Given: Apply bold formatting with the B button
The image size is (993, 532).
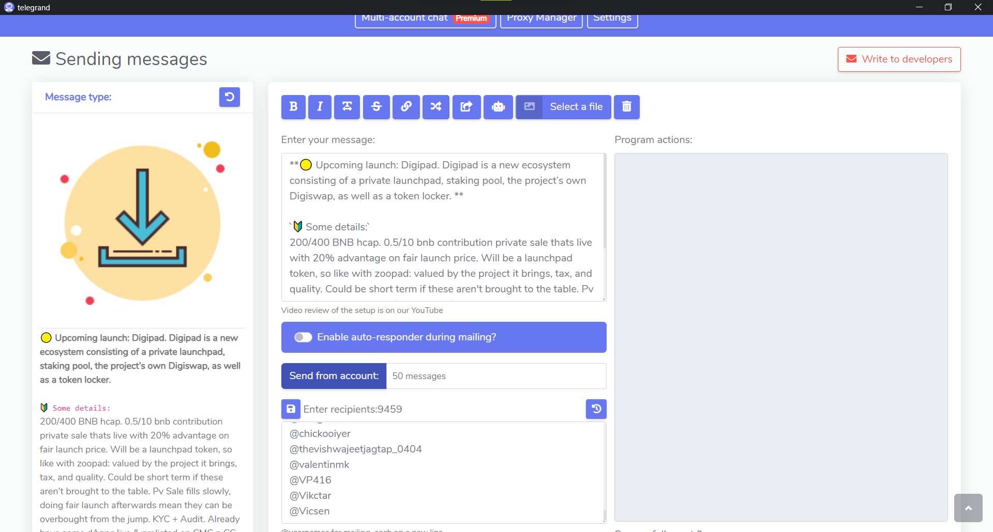Looking at the screenshot, I should [x=293, y=107].
